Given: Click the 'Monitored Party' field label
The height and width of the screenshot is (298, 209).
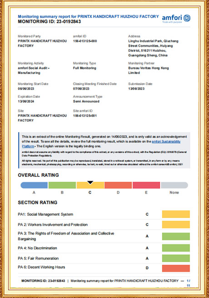Looking at the screenshot, I should (29, 36).
